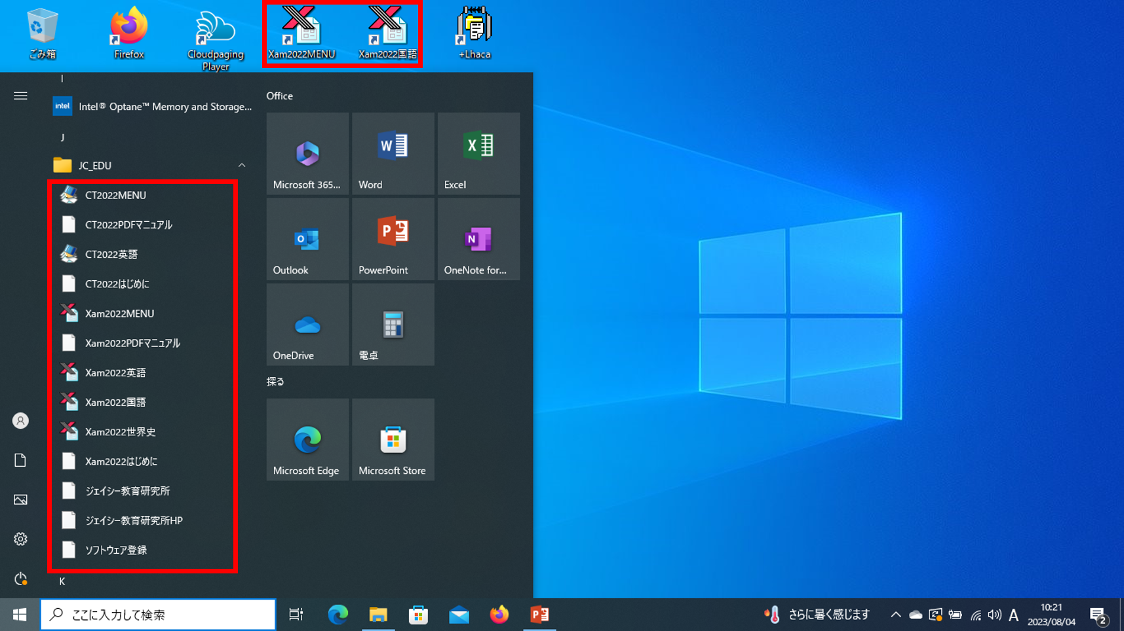Screen dimensions: 1124x631
Task: Open CT2022PDFマニュアル from the app list
Action: tap(129, 224)
